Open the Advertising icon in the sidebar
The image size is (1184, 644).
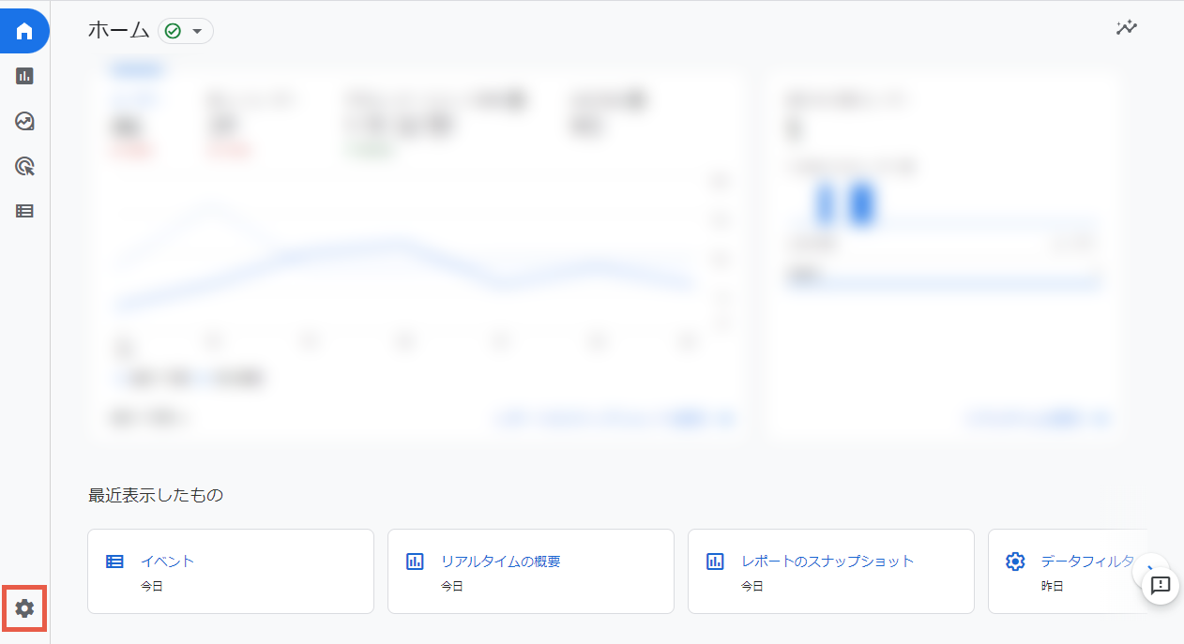click(x=24, y=166)
